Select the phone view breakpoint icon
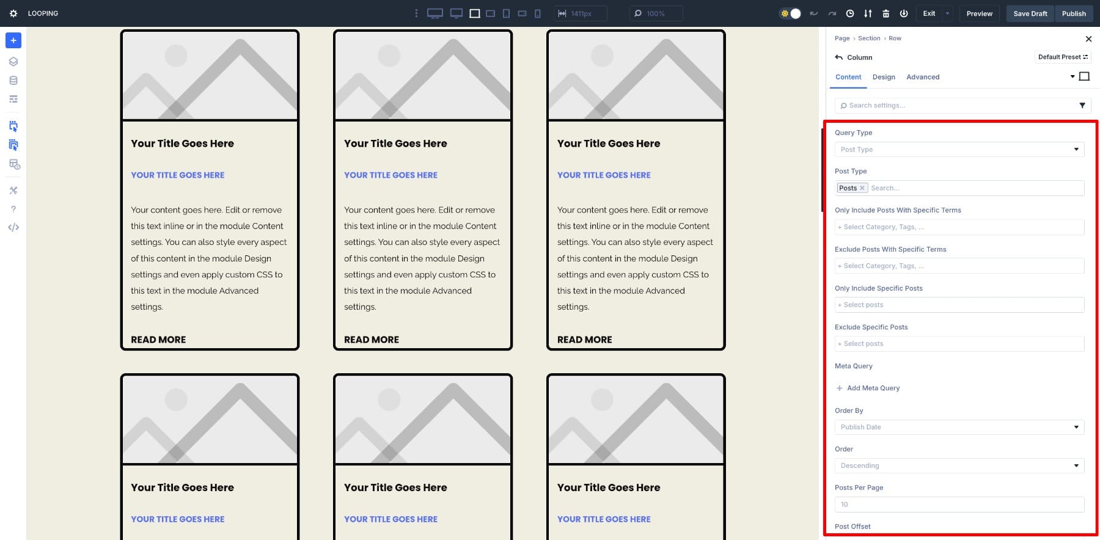 (537, 13)
